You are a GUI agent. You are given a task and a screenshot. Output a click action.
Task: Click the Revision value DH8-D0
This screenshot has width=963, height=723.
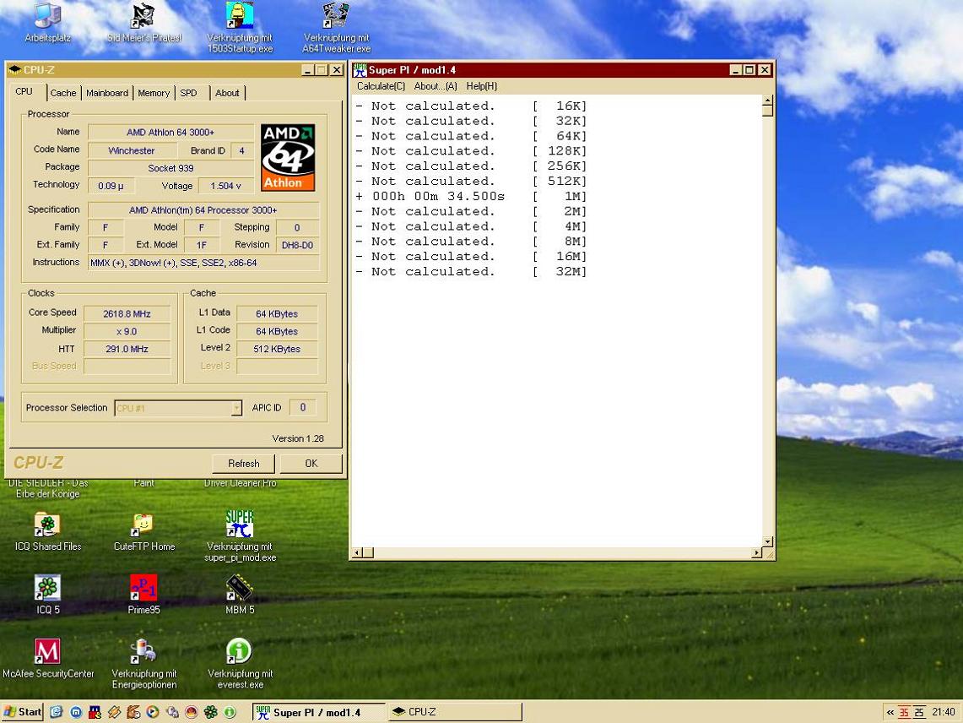[297, 245]
